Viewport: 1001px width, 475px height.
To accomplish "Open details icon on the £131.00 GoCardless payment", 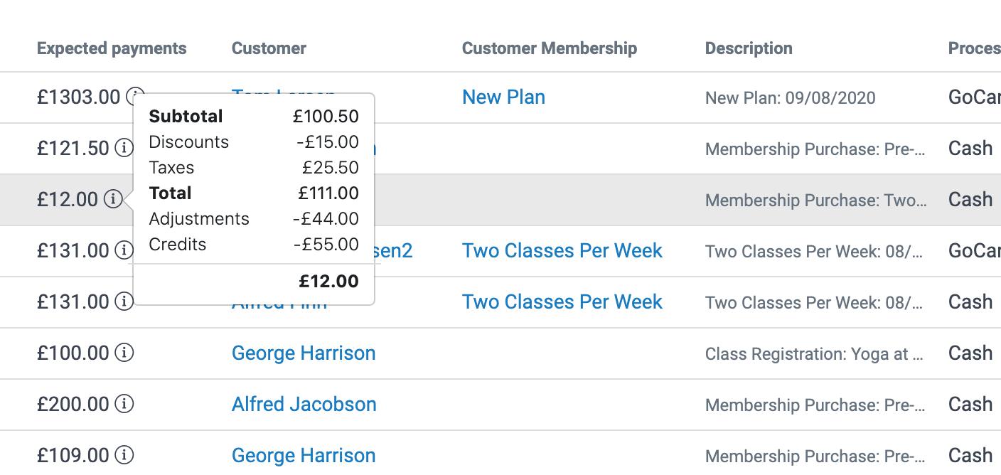I will 124,251.
